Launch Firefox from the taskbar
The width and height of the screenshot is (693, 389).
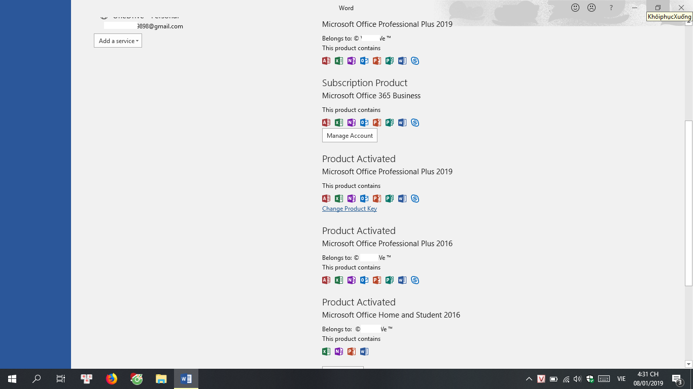pos(111,378)
